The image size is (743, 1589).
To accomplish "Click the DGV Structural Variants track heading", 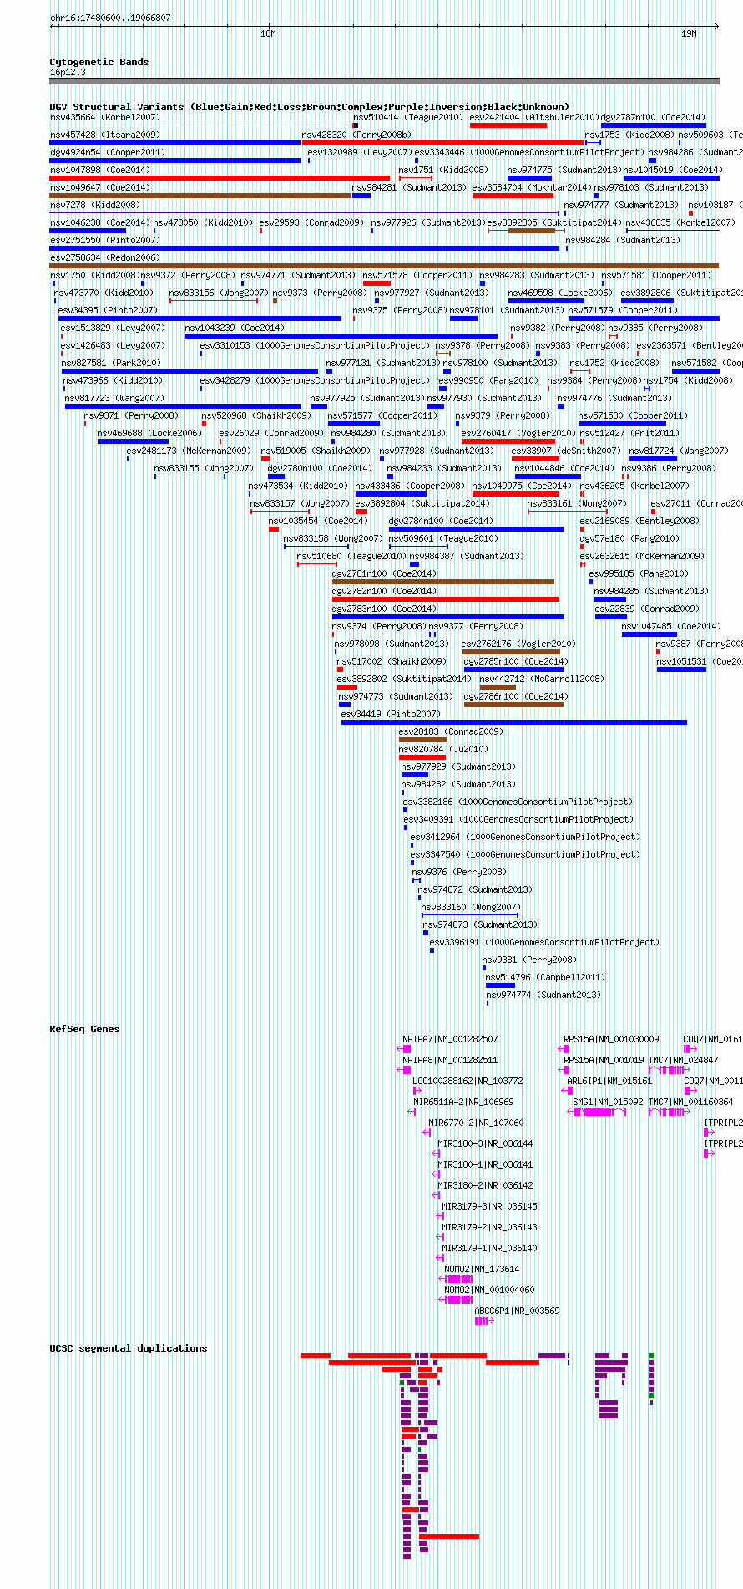I will point(309,107).
